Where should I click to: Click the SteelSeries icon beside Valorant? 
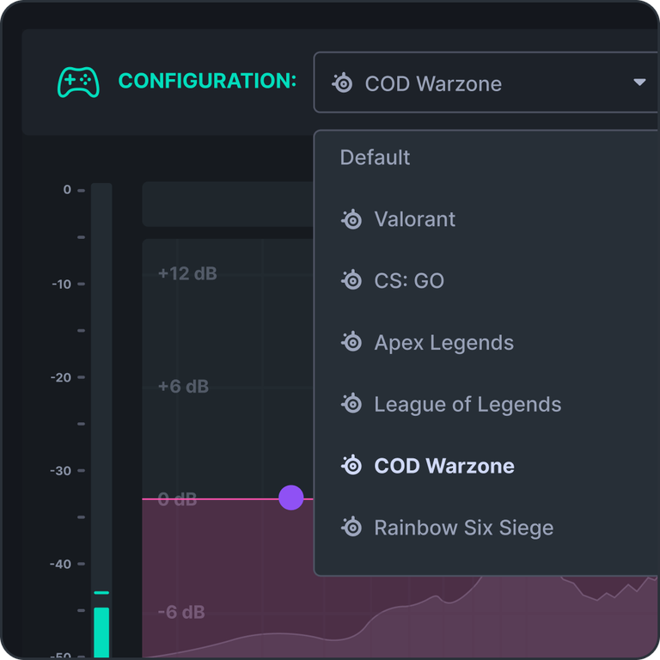click(x=351, y=219)
